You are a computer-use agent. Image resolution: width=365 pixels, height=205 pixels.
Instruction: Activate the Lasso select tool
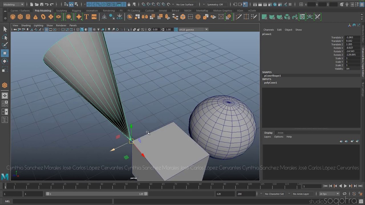point(5,37)
